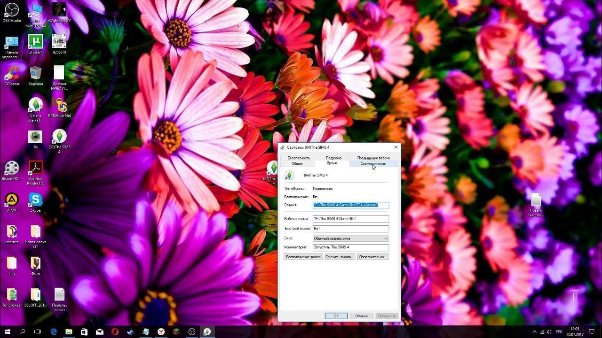Image resolution: width=602 pixels, height=338 pixels.
Task: Switch to OBS Studio in taskbar
Action: tap(191, 332)
